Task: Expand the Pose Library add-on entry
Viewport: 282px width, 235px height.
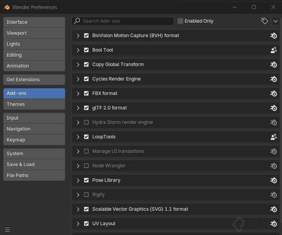Action: pos(78,180)
